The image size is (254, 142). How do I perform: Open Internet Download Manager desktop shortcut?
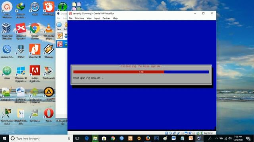pos(21,10)
